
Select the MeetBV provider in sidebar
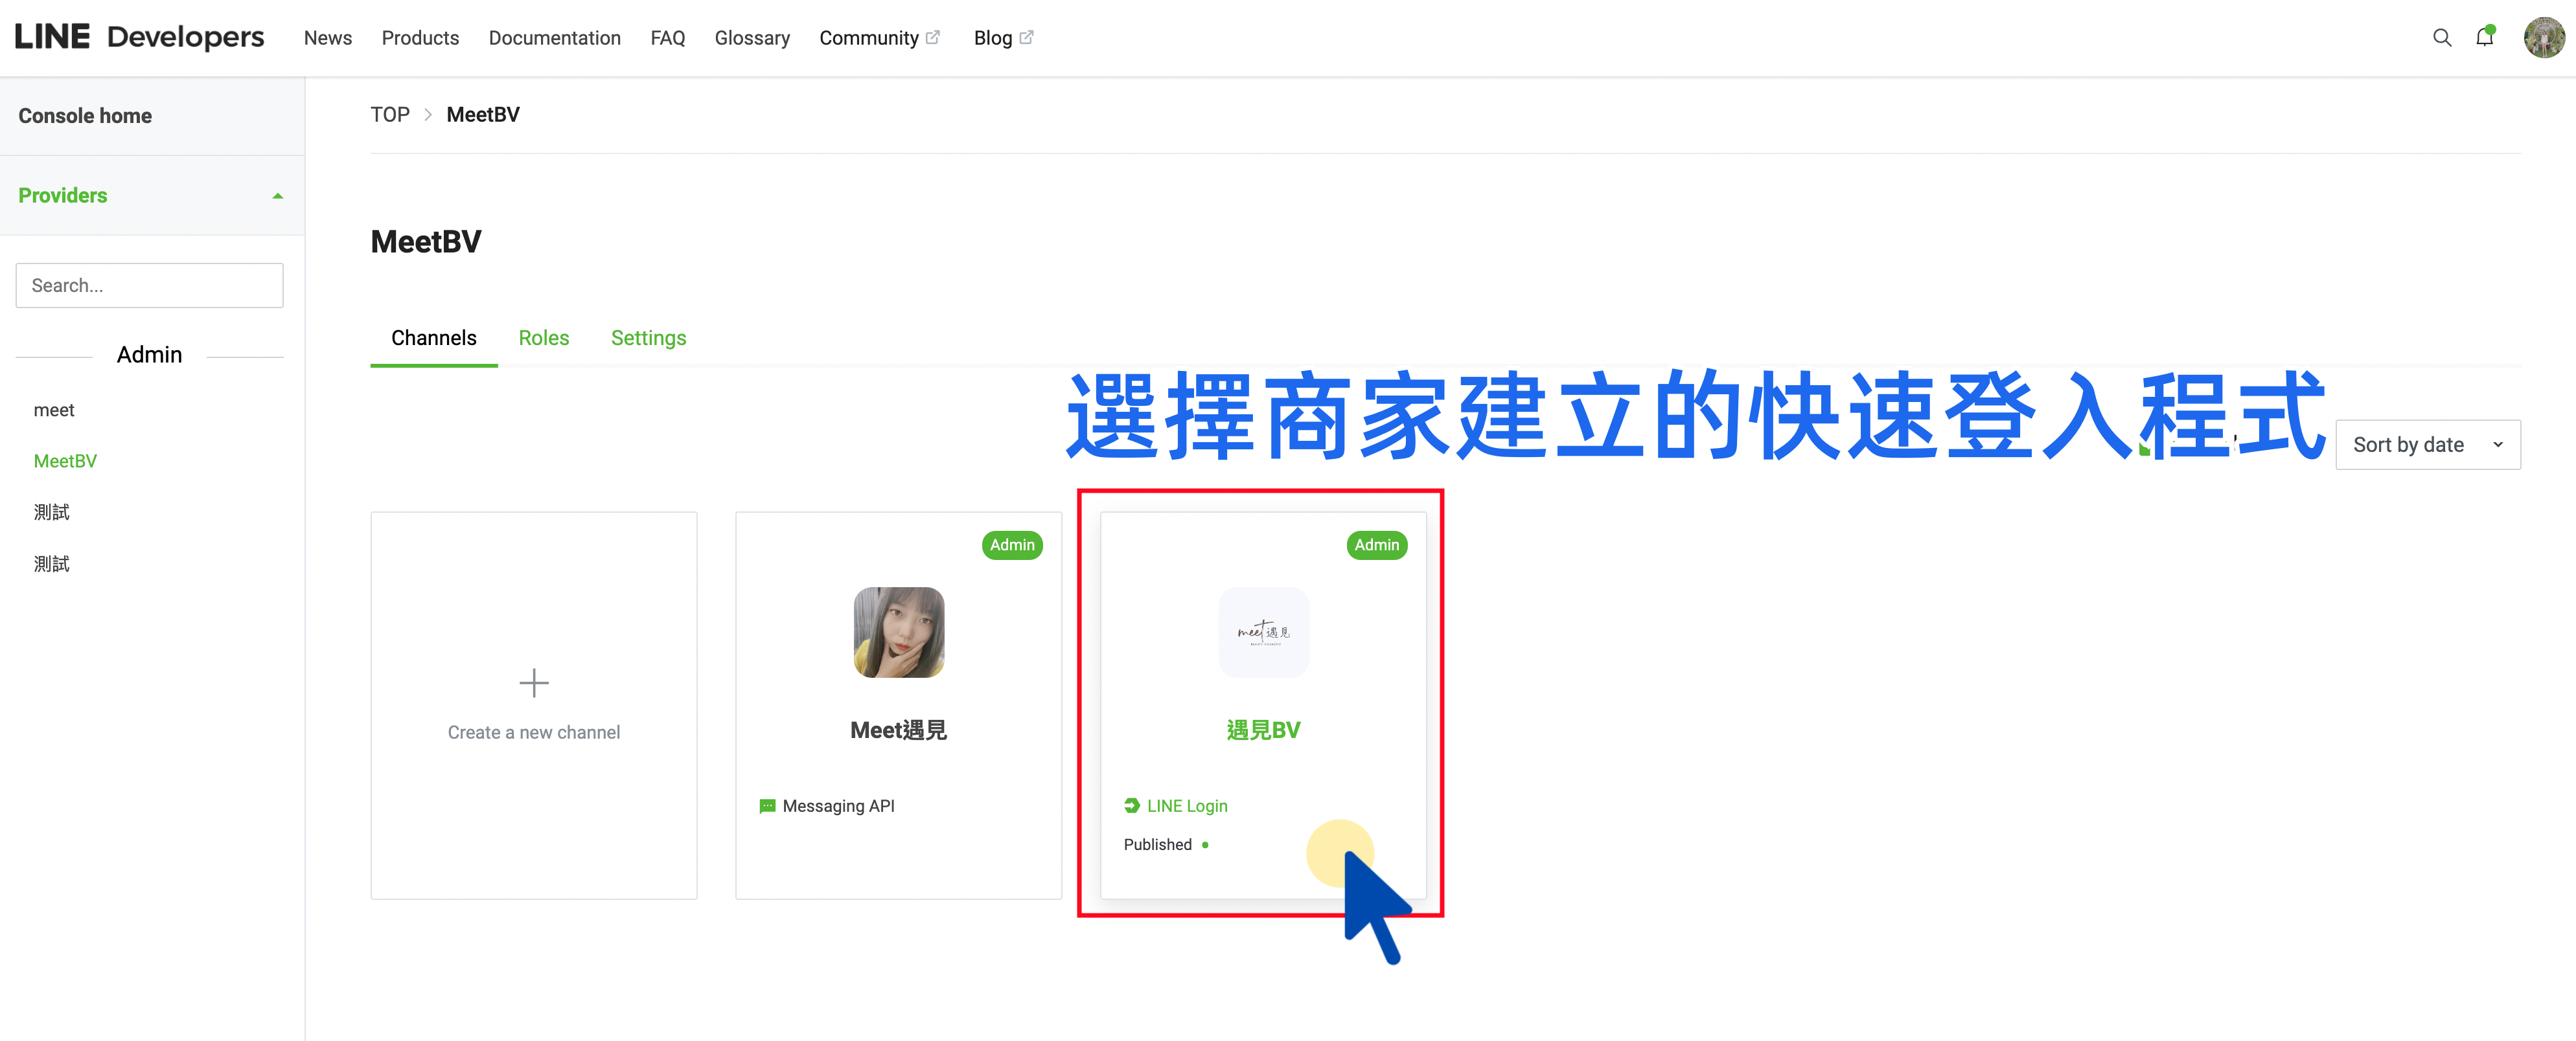(65, 460)
